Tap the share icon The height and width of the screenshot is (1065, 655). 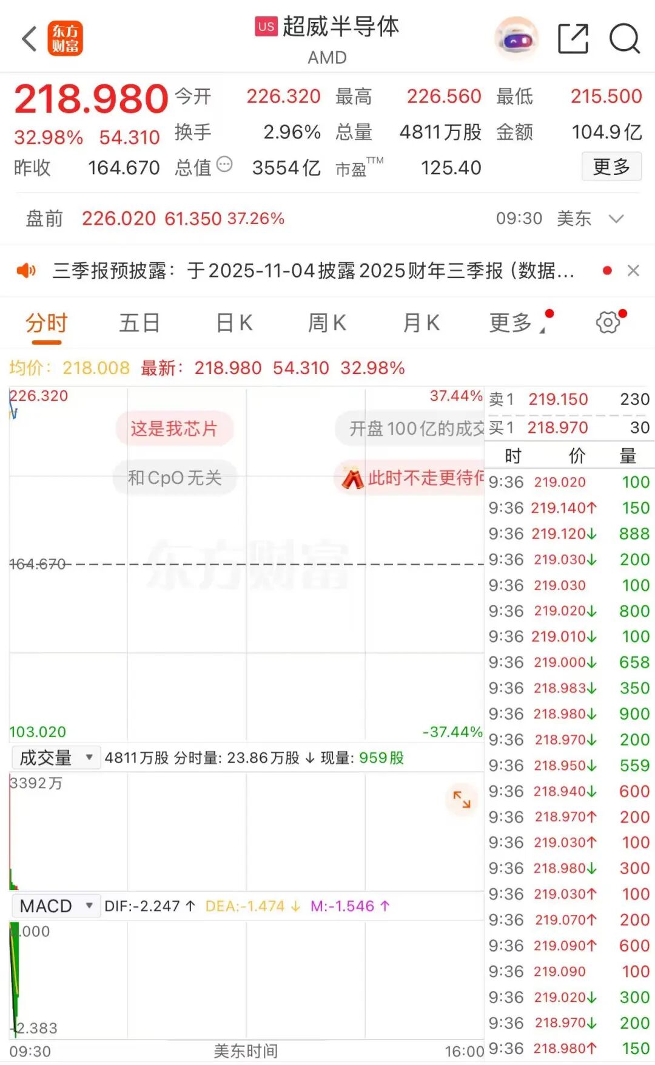click(573, 39)
